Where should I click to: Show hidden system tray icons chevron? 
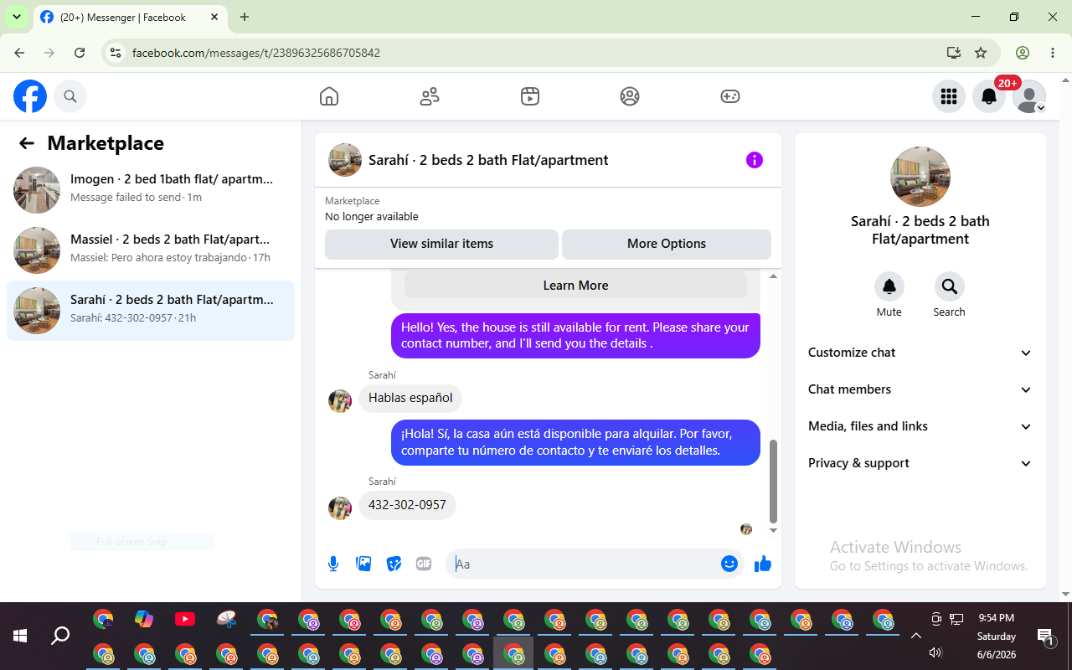click(x=916, y=636)
